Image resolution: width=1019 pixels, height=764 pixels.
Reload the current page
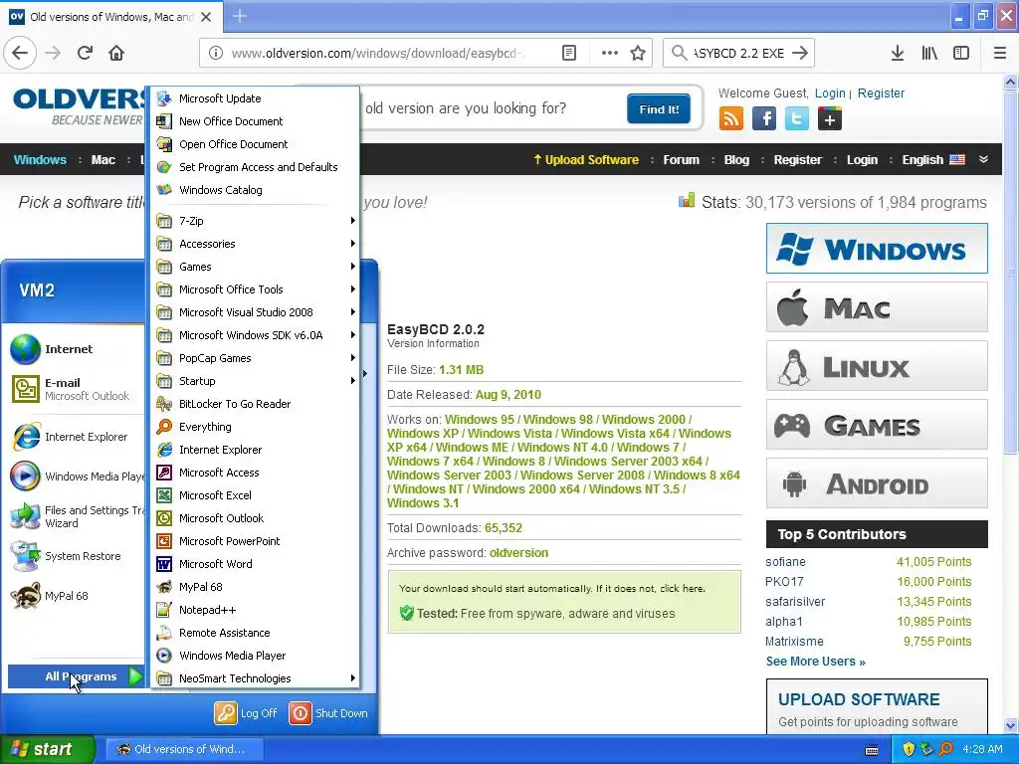point(85,53)
